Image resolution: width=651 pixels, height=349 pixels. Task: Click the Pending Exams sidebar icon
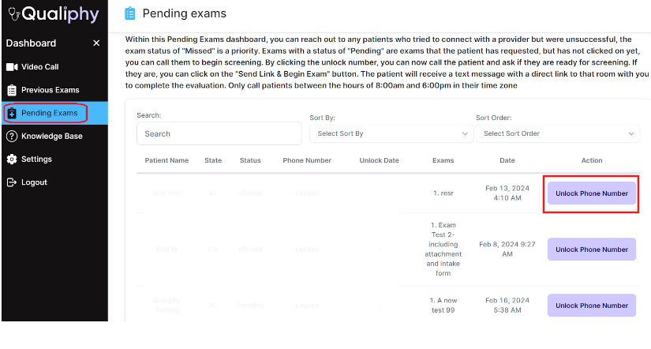point(12,114)
